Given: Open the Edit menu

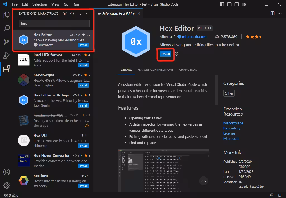Looking at the screenshot, I should point(25,4).
